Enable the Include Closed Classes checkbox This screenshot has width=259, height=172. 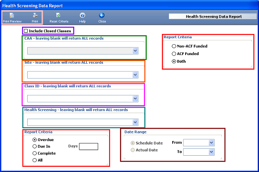pyautogui.click(x=26, y=31)
